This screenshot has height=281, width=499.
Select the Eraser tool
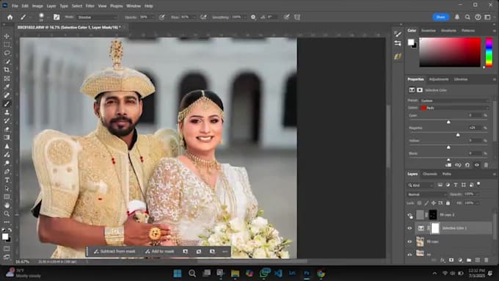pyautogui.click(x=7, y=129)
